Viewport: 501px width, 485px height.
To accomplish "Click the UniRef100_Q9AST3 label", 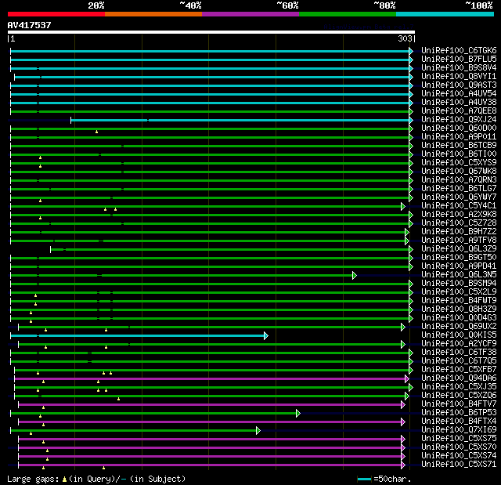I will (x=459, y=85).
